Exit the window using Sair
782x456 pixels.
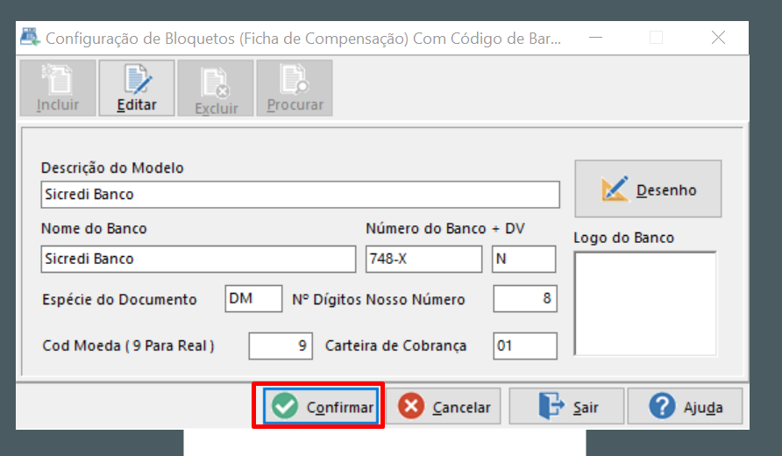pyautogui.click(x=566, y=407)
